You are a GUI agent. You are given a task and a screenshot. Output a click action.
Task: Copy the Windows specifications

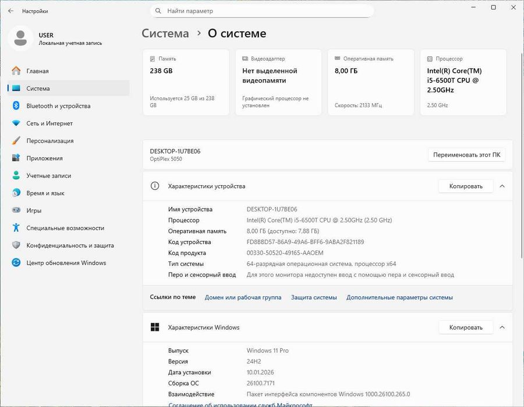[x=466, y=327]
